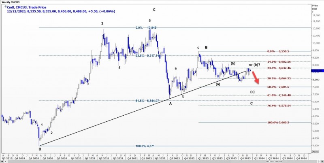Viewport: 324px width, 163px height.
Task: Select the 100.0% 5,660.5 retracement label
Action: [278, 123]
